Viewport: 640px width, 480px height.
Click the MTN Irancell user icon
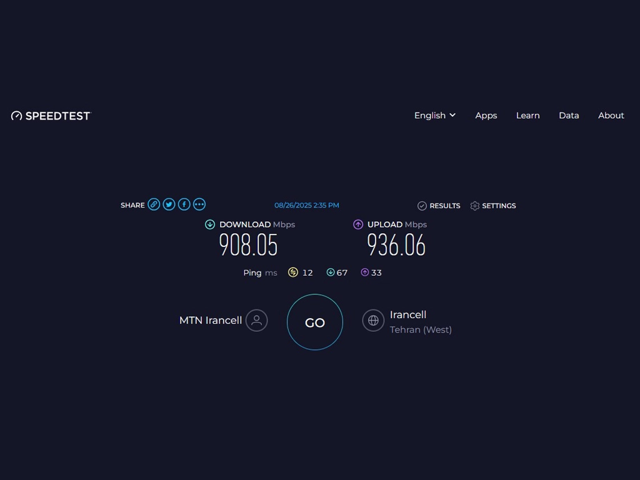point(256,320)
